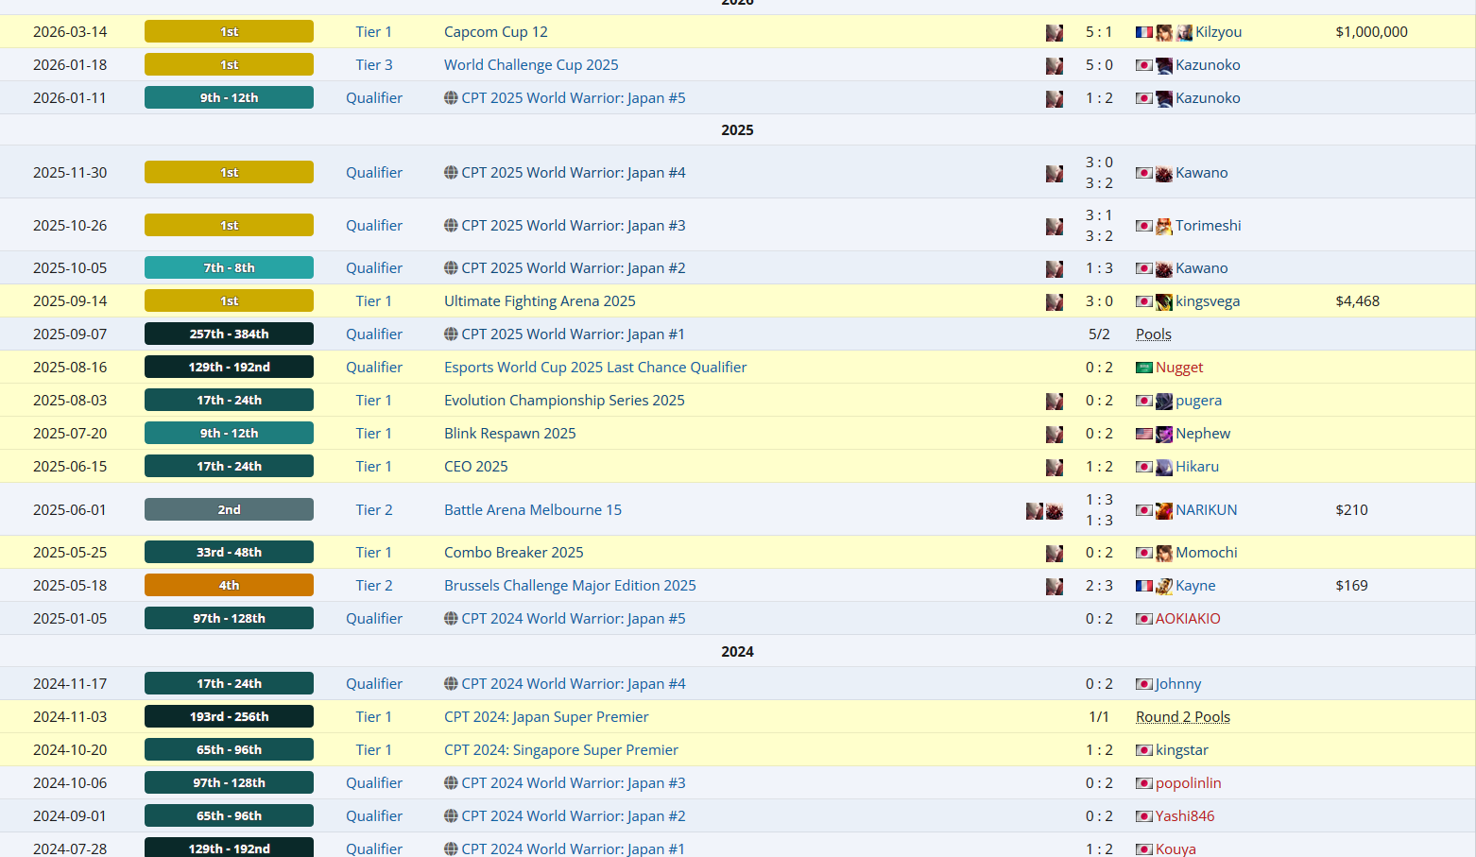Click the 4th placement badge
Image resolution: width=1476 pixels, height=857 pixels.
coord(229,586)
